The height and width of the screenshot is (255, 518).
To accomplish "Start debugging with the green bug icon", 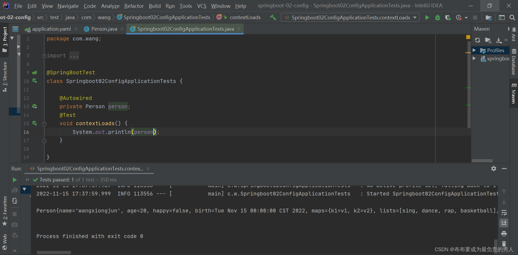I will (438, 18).
